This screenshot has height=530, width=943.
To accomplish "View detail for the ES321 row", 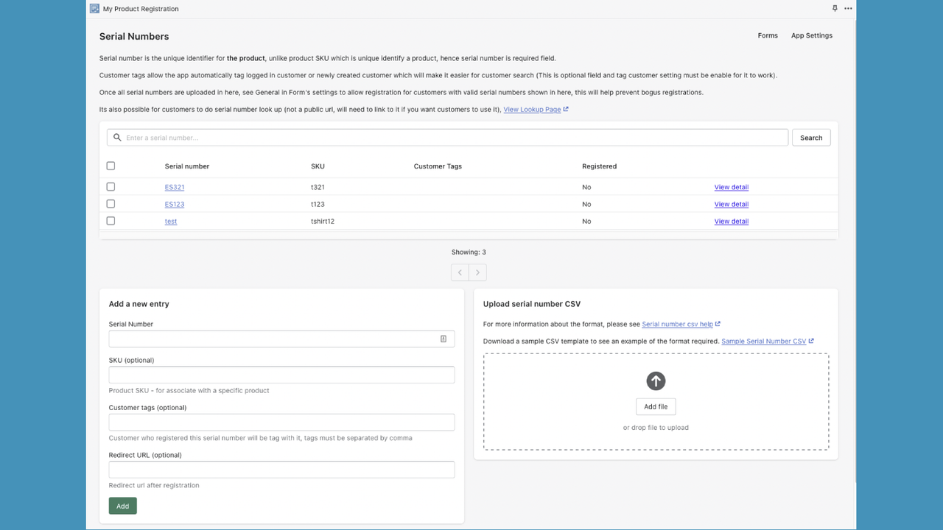I will pos(732,187).
